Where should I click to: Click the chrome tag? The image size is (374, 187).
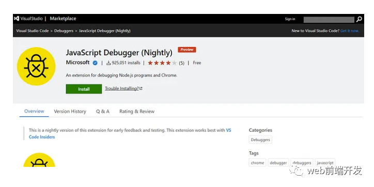pyautogui.click(x=257, y=163)
